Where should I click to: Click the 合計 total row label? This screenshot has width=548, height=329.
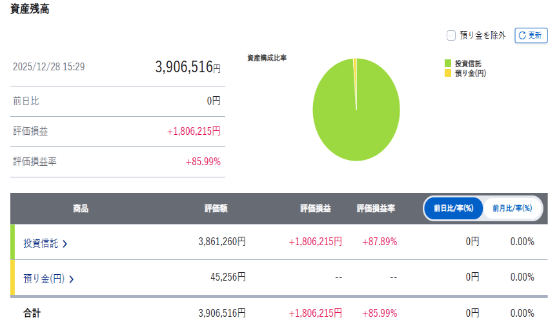point(32,313)
